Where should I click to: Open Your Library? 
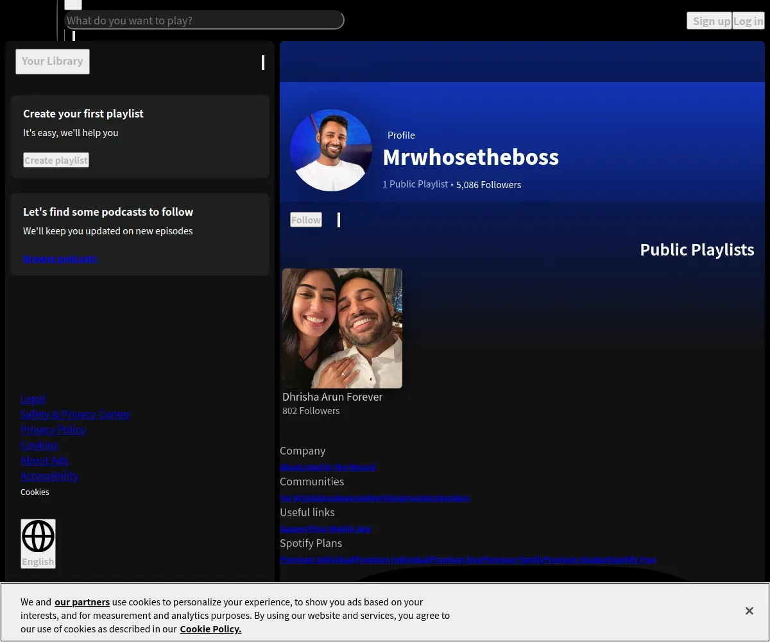53,61
